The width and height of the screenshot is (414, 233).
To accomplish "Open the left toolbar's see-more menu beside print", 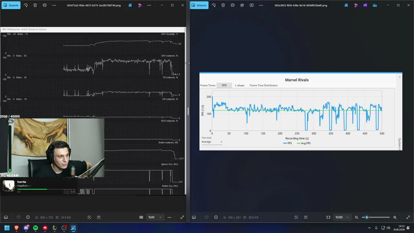I will (54, 5).
